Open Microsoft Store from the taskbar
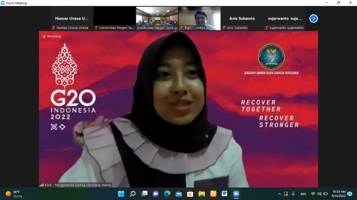357x200 pixels. click(x=190, y=194)
